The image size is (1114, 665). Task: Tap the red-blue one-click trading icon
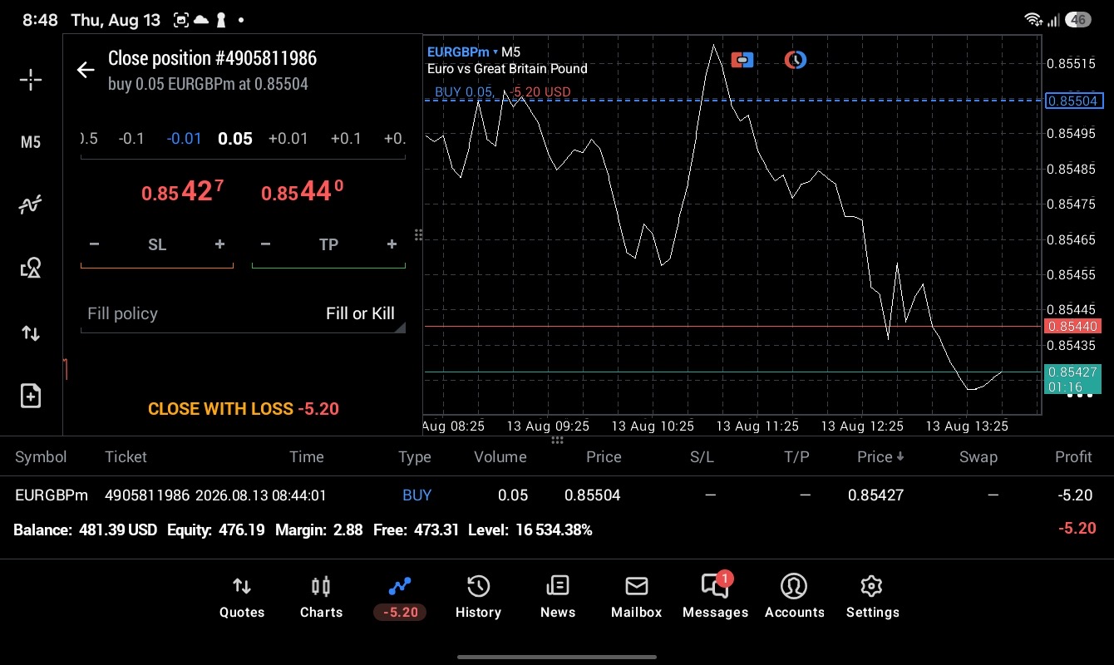(x=742, y=60)
